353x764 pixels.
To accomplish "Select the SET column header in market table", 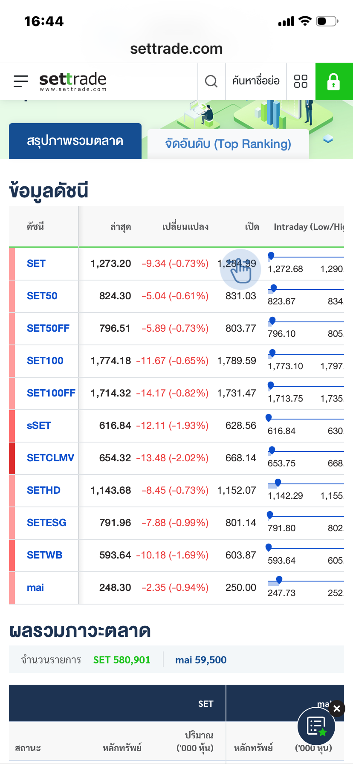I will [205, 704].
